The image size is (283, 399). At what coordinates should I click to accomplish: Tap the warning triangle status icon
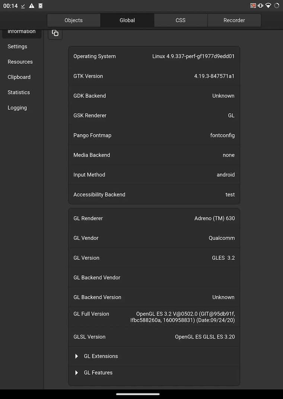tap(32, 6)
